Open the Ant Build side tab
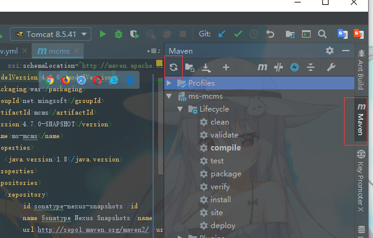 (361, 69)
